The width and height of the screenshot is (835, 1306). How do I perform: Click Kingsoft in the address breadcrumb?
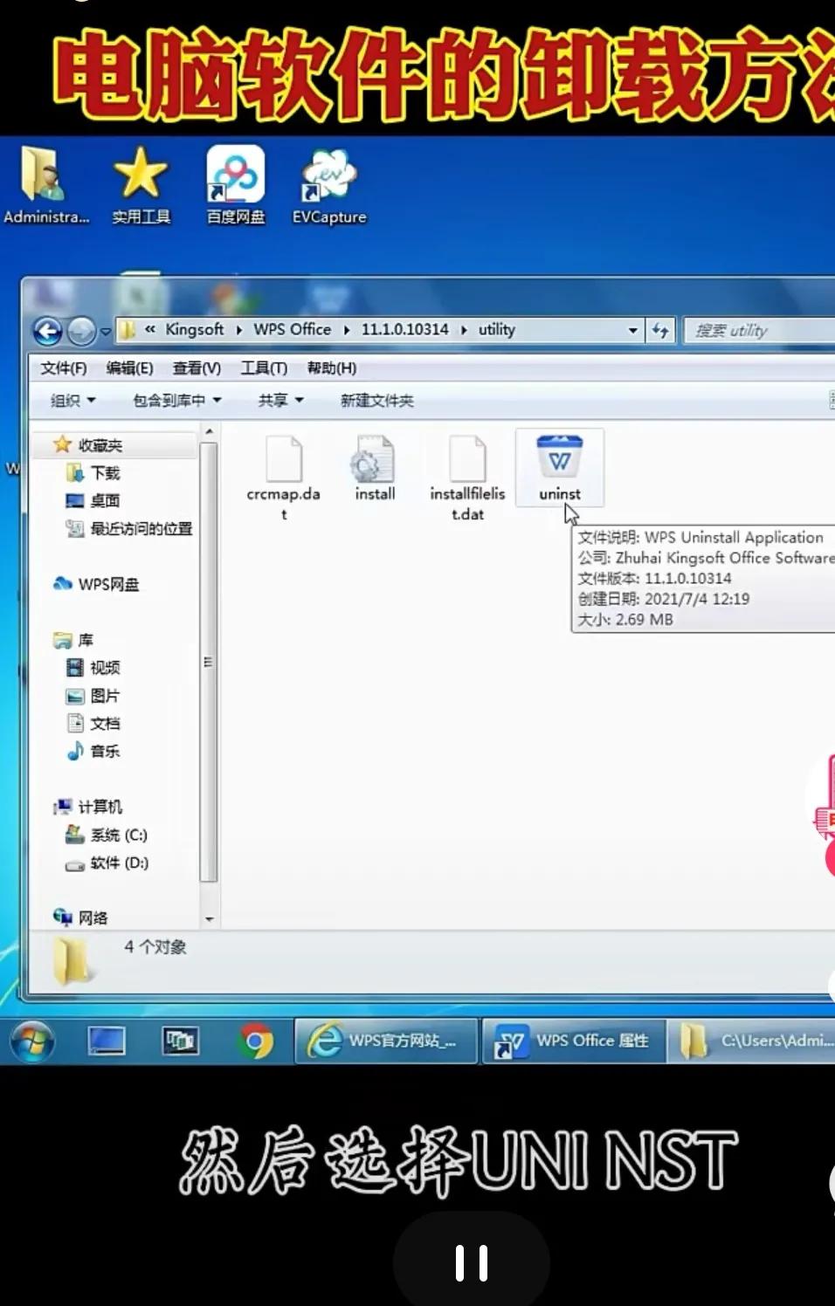point(194,329)
